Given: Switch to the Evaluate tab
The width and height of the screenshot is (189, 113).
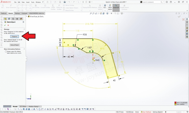Looking at the screenshot, I should [24, 13].
